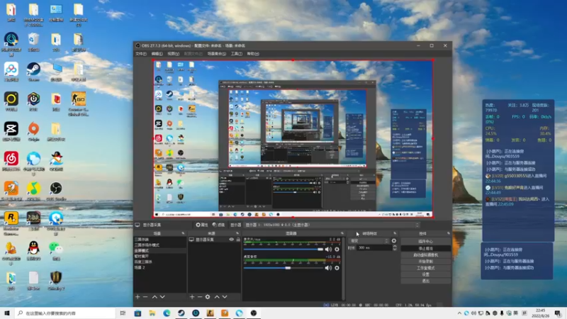The height and width of the screenshot is (319, 567).
Task: Open Origin desktop shortcut
Action: click(x=33, y=132)
